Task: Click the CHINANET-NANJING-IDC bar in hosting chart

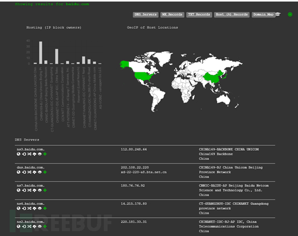Action: [83, 60]
